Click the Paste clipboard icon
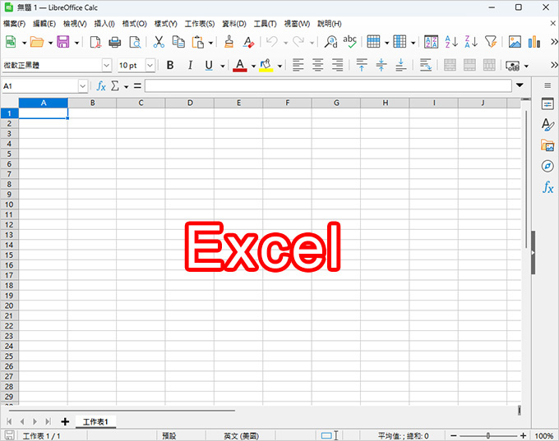 point(198,42)
